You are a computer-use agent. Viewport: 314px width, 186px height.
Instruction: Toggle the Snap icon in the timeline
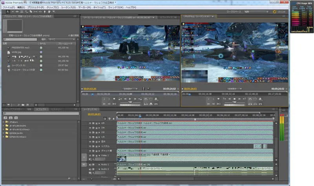105,119
